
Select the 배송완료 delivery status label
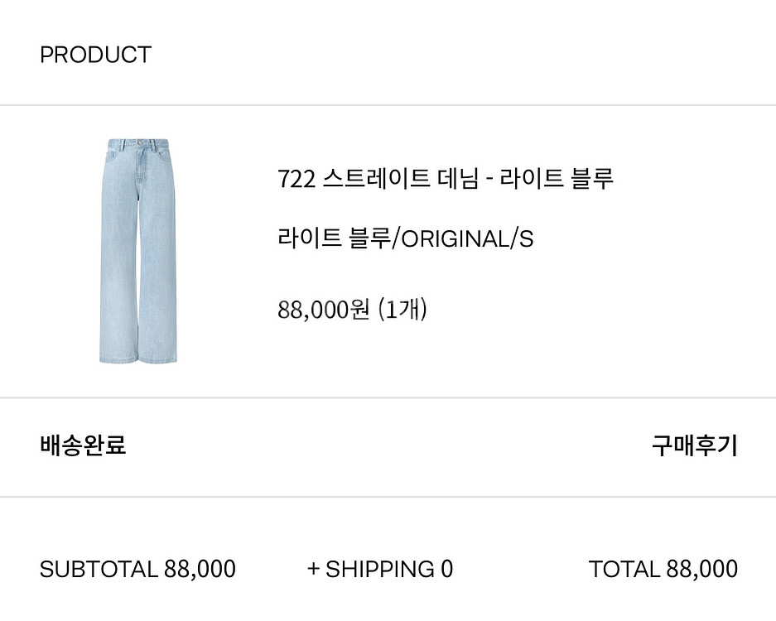tap(83, 445)
